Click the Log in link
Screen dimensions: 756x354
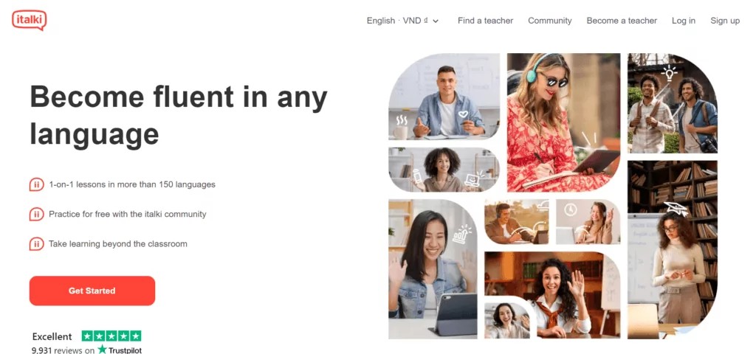tap(684, 21)
